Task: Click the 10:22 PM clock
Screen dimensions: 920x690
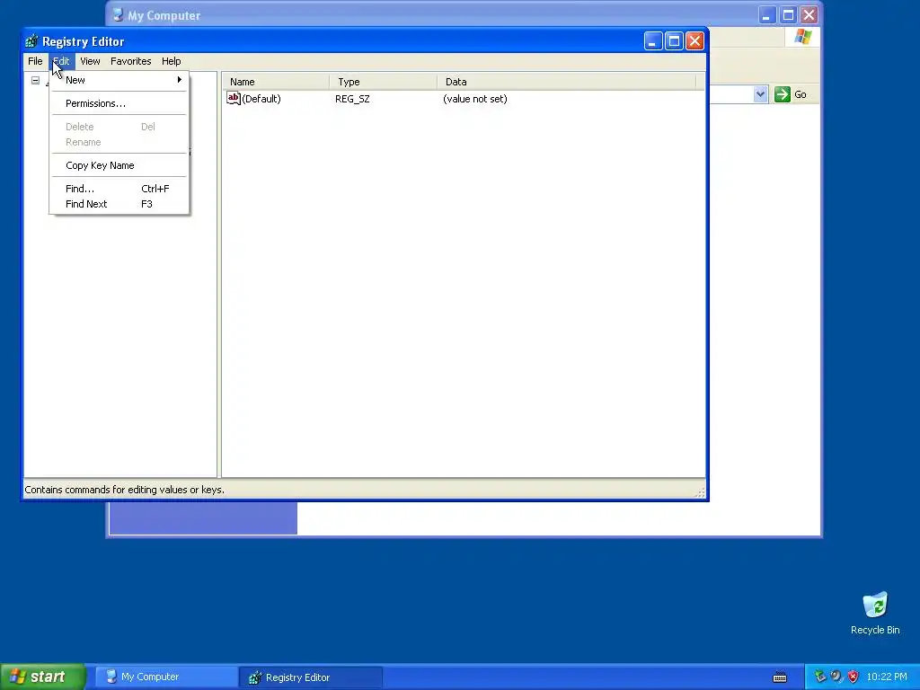Action: (x=887, y=677)
